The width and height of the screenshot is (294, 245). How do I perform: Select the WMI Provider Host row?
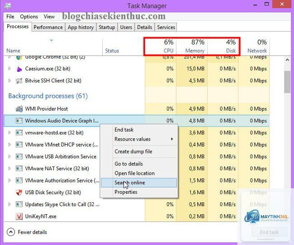click(137, 109)
